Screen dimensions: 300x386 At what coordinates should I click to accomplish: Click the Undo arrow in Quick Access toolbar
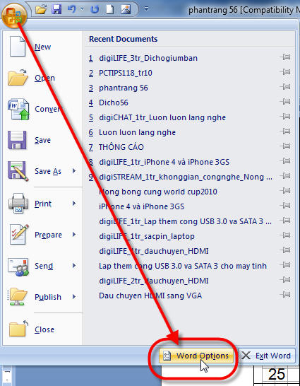[x=72, y=9]
